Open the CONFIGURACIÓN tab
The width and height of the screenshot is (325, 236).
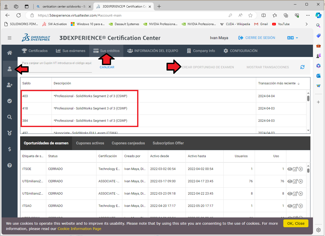(240, 51)
